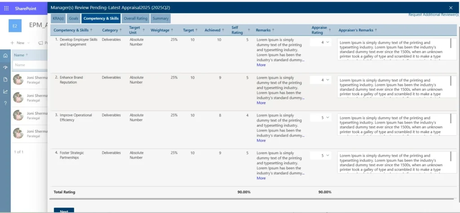Viewport: 460px width, 213px height.
Task: Click the help question mark sidebar icon
Action: (x=5, y=103)
